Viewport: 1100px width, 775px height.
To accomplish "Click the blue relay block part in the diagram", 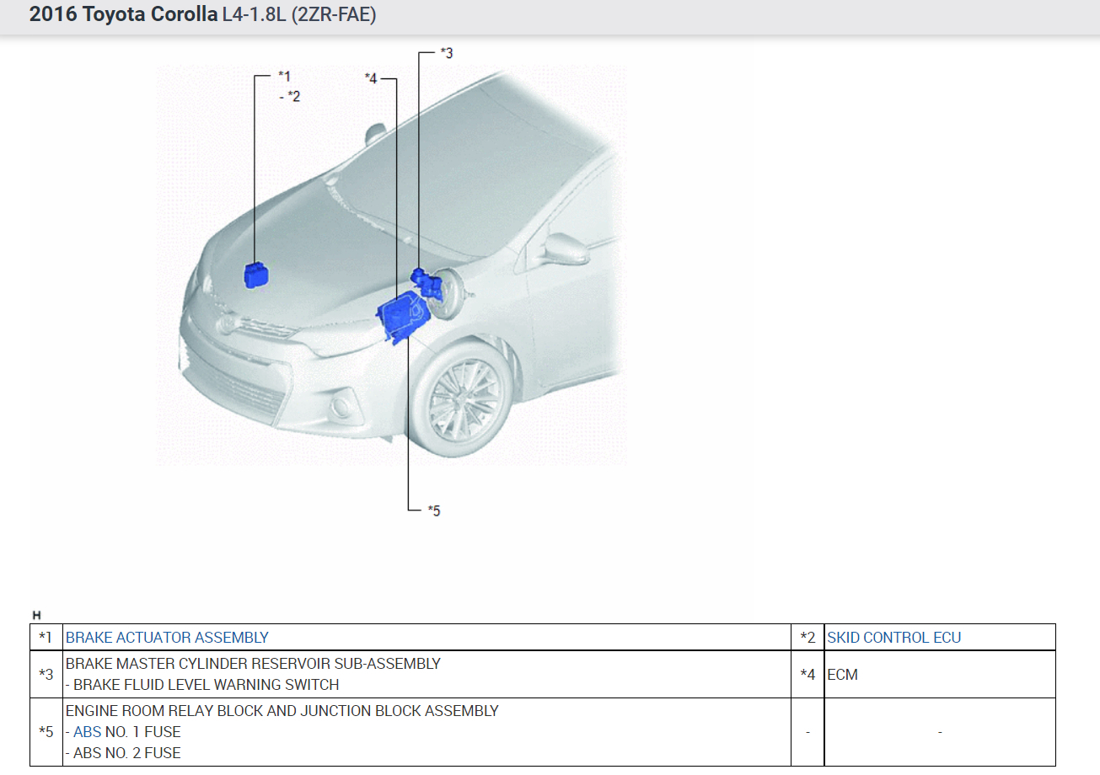I will (403, 318).
